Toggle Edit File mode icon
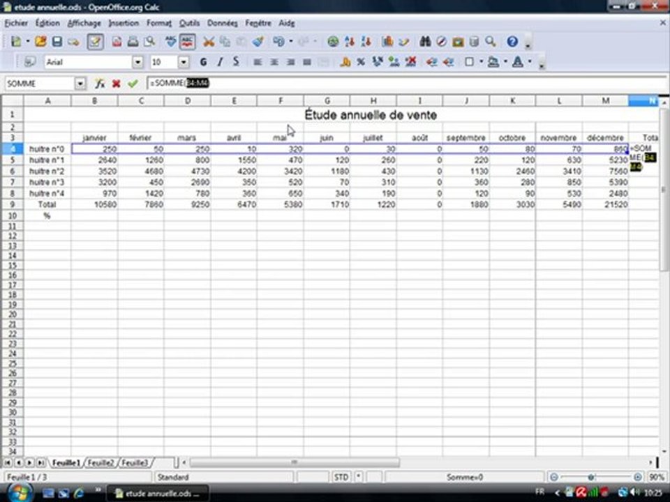This screenshot has height=502, width=670. 95,41
